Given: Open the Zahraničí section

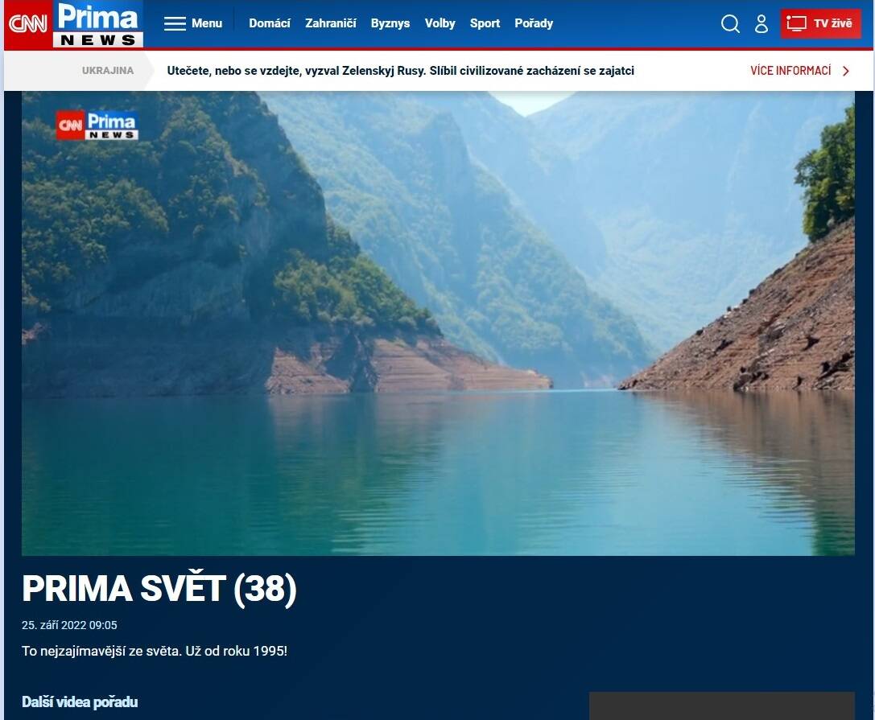Looking at the screenshot, I should (330, 23).
